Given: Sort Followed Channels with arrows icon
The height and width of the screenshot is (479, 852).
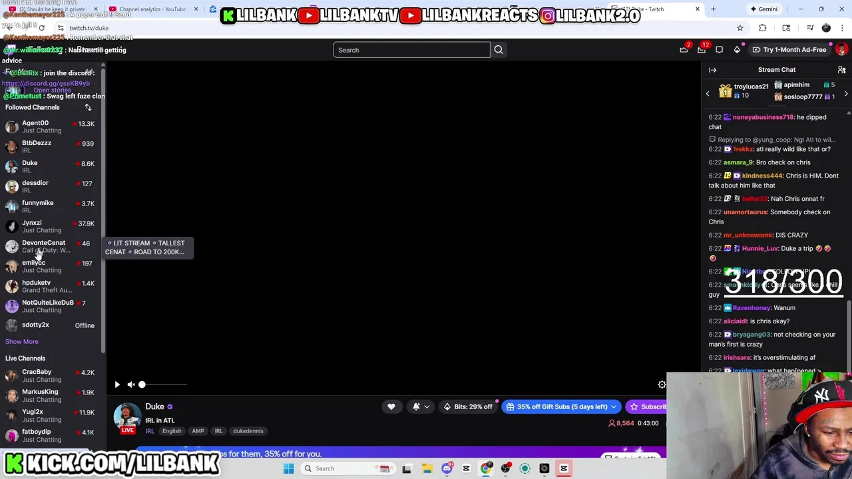Looking at the screenshot, I should coord(88,107).
